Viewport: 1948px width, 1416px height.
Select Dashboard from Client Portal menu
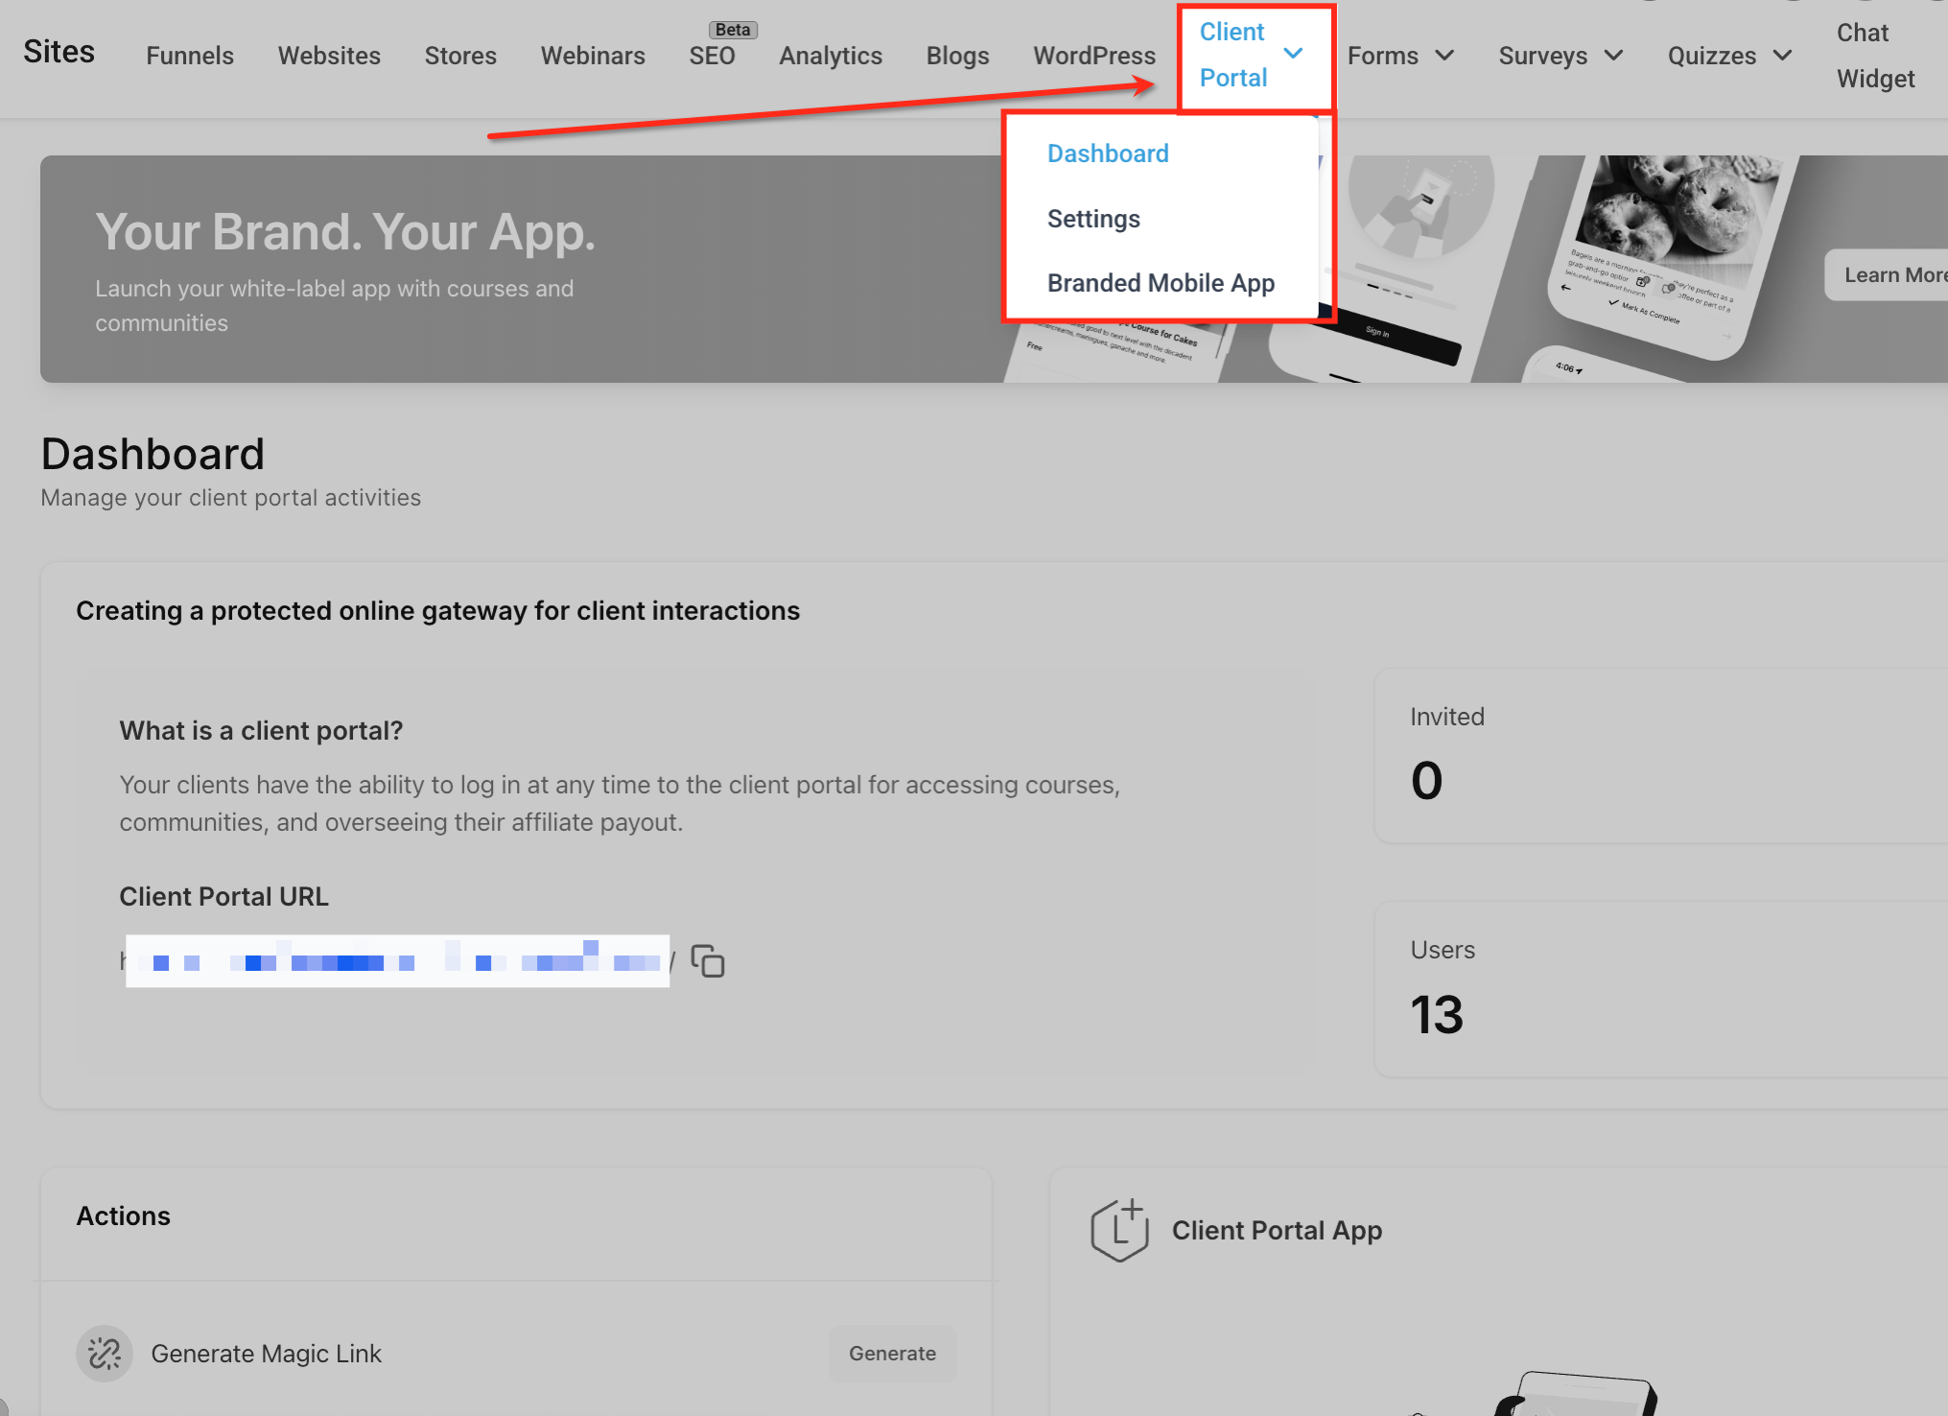[1108, 153]
